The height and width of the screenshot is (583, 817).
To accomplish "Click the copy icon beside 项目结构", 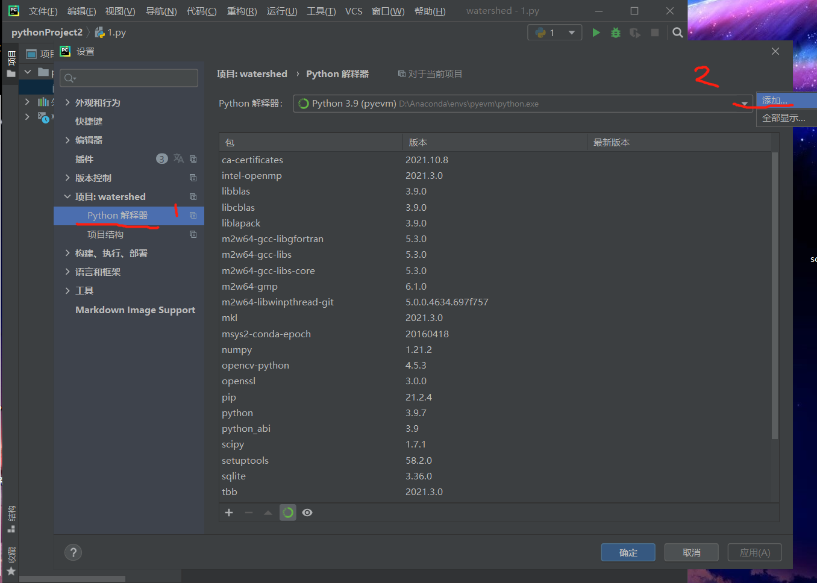I will 193,234.
